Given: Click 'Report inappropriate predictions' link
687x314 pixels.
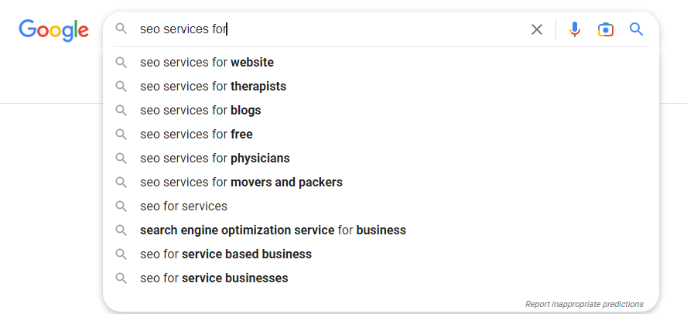Looking at the screenshot, I should click(584, 304).
